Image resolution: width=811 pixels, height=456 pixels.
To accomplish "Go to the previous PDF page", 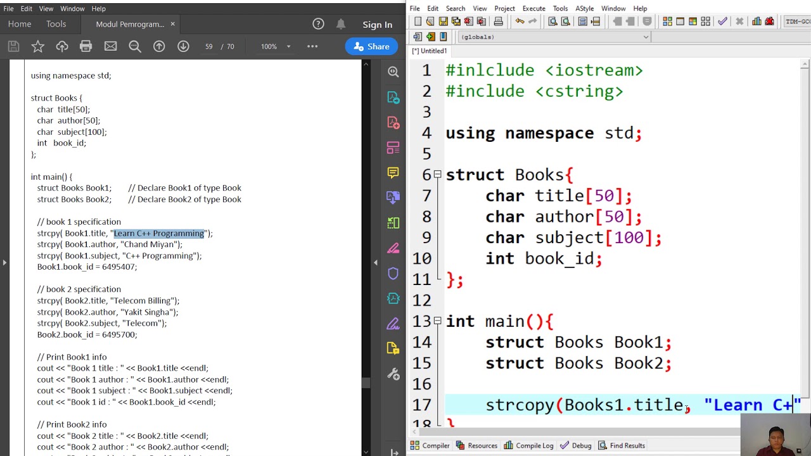I will 159,46.
